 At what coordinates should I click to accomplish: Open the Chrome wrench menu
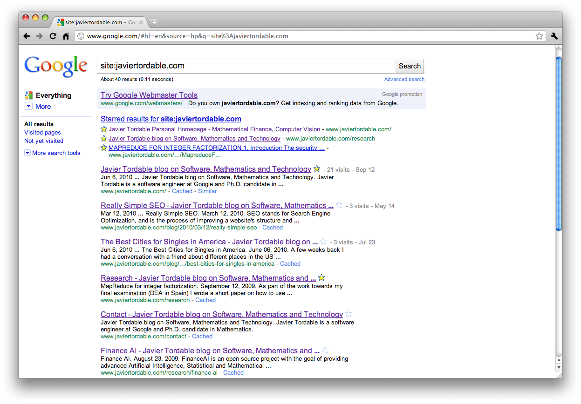[x=554, y=36]
